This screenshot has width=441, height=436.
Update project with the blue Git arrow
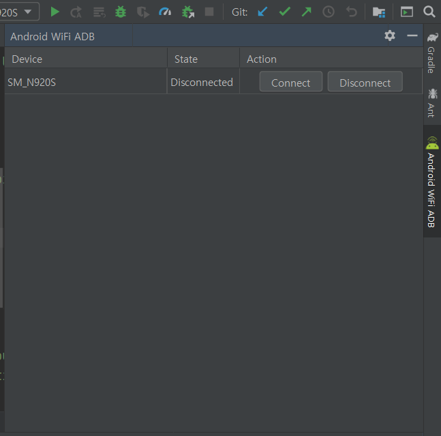[262, 12]
